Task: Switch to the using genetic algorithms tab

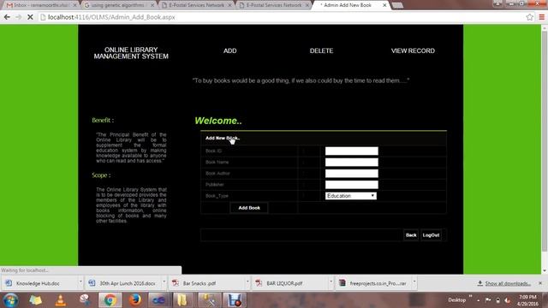Action: [118, 5]
